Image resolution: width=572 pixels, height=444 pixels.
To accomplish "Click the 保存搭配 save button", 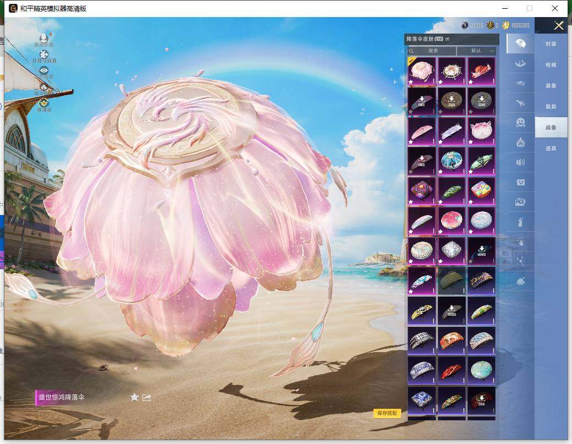I will [387, 413].
